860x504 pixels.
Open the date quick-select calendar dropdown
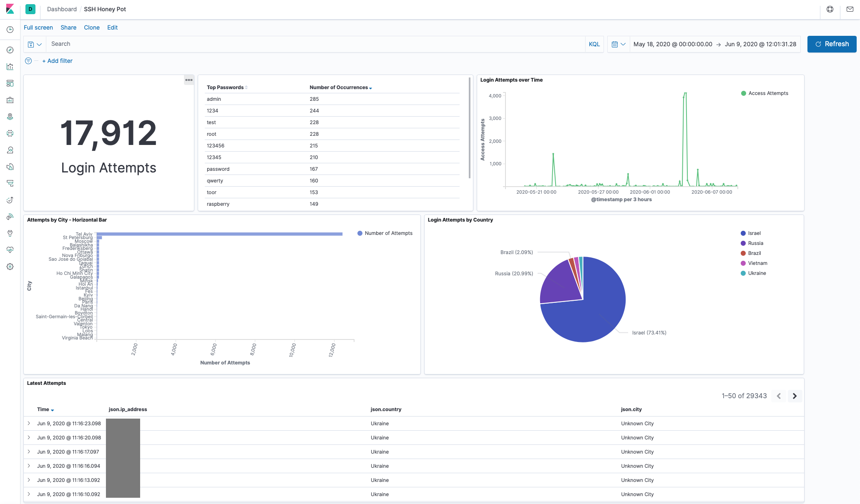(x=618, y=44)
